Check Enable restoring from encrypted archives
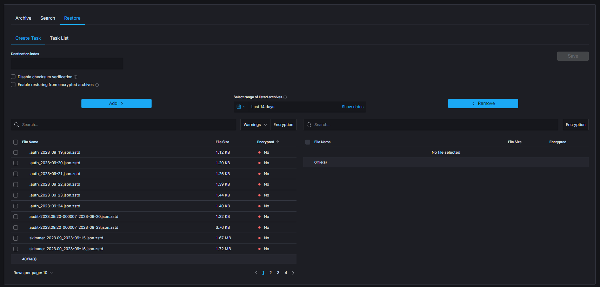Image resolution: width=600 pixels, height=287 pixels. 13,85
